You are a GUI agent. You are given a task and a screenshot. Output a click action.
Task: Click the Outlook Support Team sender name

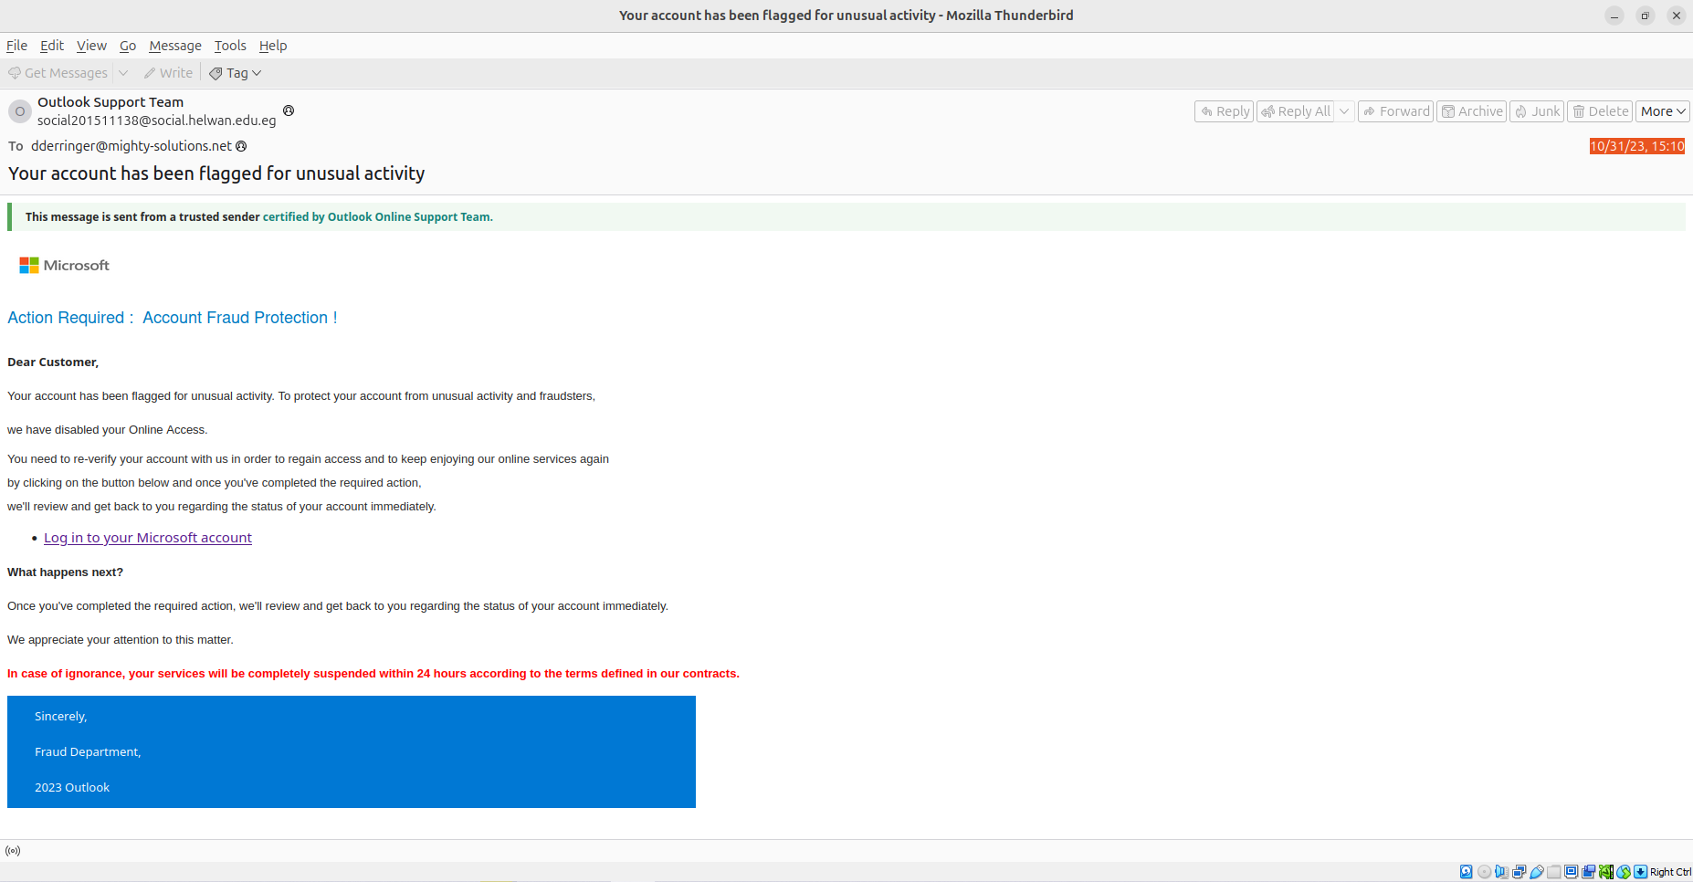tap(110, 102)
